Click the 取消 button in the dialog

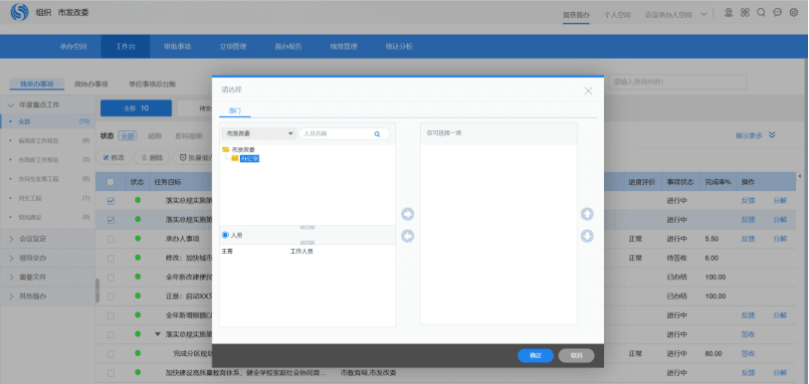click(x=576, y=355)
